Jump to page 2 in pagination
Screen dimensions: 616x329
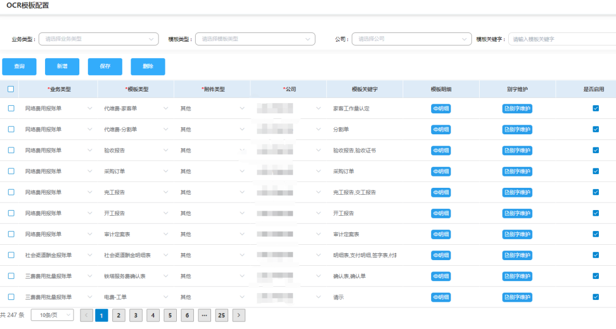tap(119, 315)
